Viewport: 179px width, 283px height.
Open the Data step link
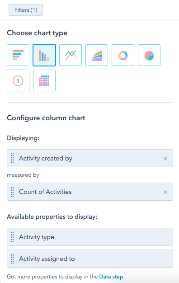coord(112,277)
